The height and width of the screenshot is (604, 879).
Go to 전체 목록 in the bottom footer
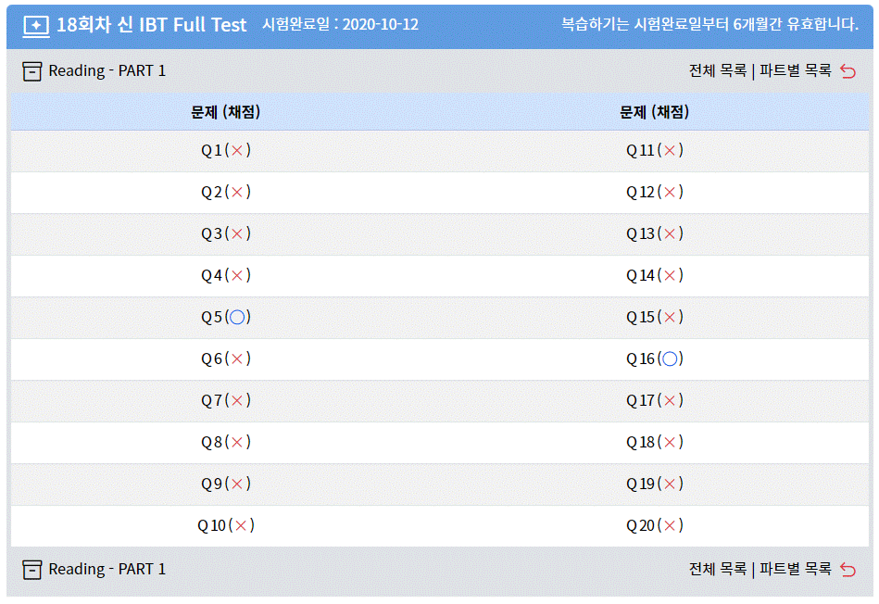(x=718, y=569)
